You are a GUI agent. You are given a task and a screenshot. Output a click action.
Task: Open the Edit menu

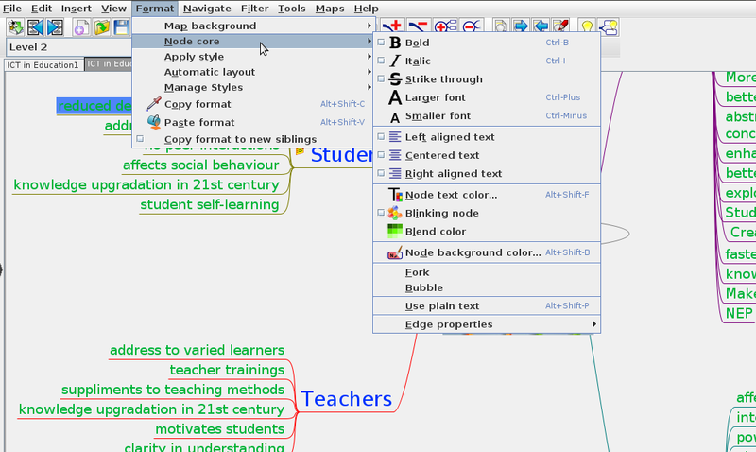[42, 9]
